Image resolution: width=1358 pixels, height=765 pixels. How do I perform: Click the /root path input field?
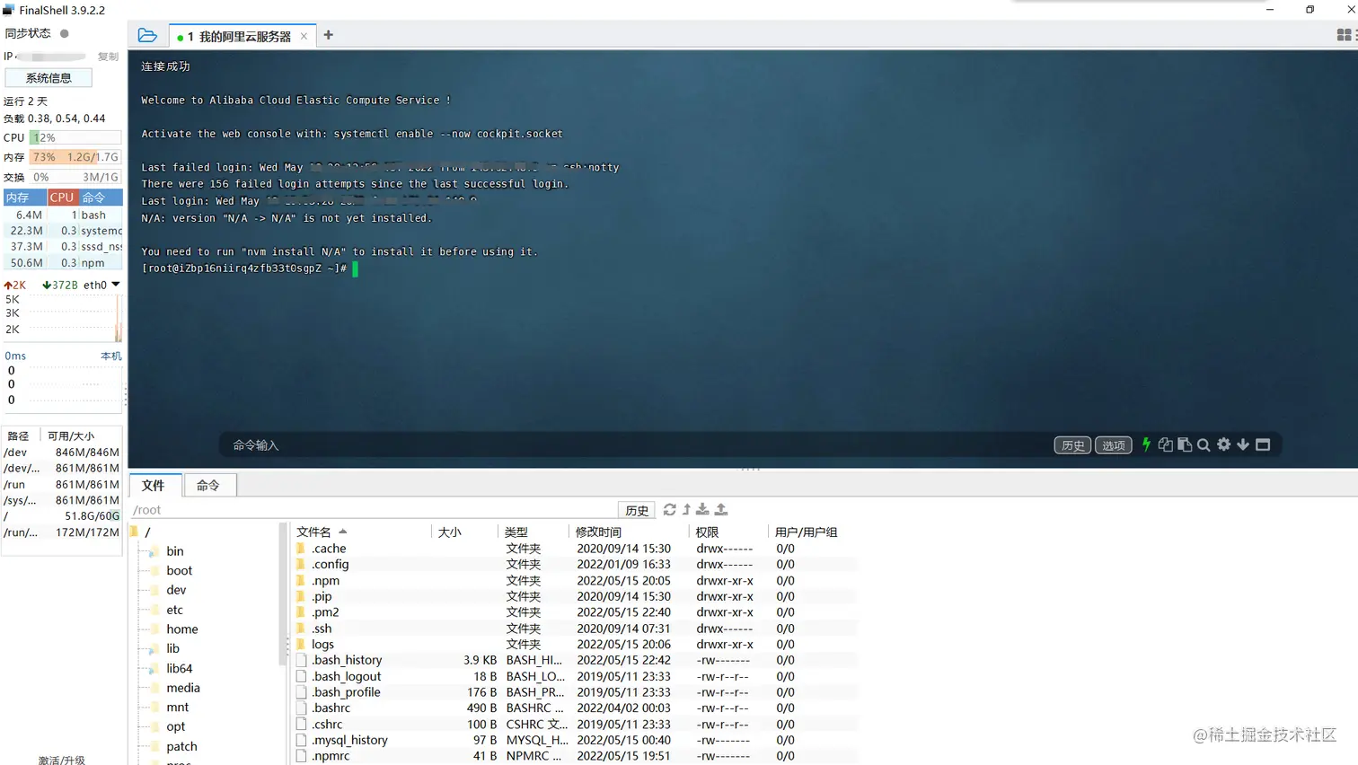click(373, 510)
